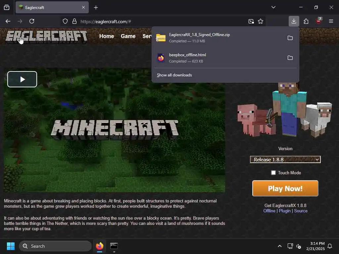Open Firefox recent browsing view icon
This screenshot has width=339, height=254.
point(7,7)
